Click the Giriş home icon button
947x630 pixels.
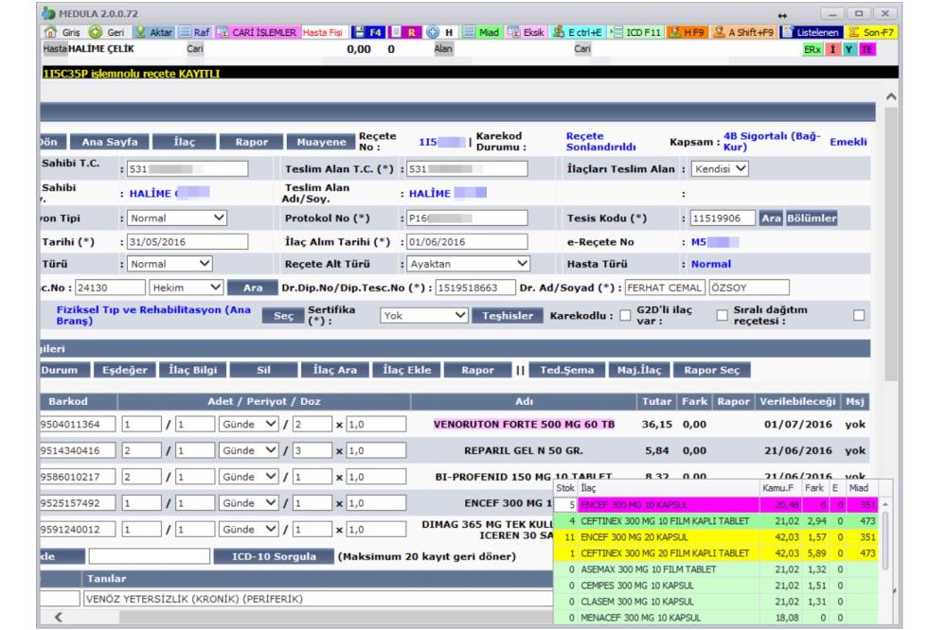(63, 32)
